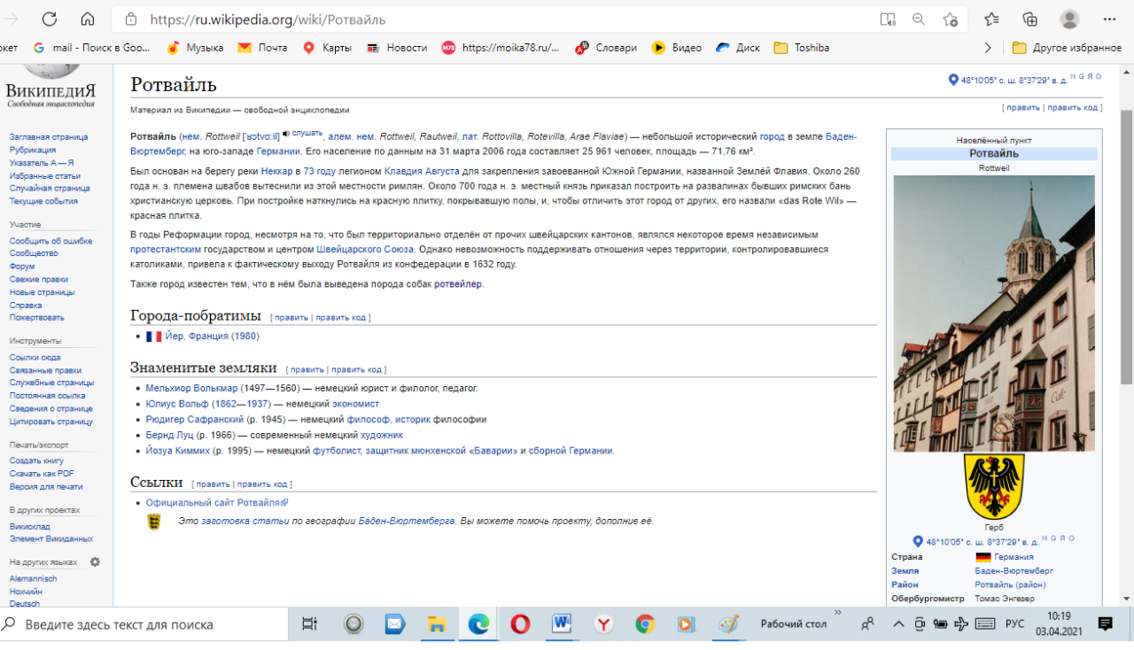Open Paint from the taskbar
Viewport: 1134px width, 650px height.
point(728,624)
